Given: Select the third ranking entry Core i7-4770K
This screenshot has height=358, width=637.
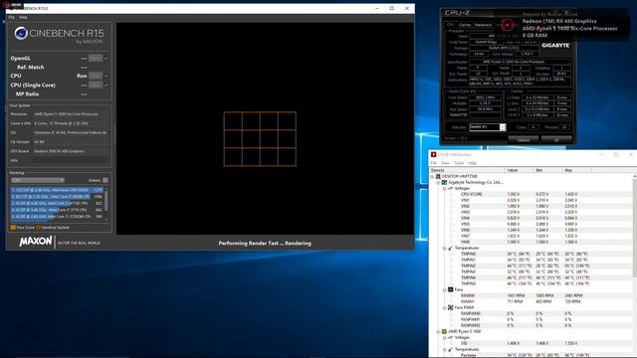Looking at the screenshot, I should [57, 203].
